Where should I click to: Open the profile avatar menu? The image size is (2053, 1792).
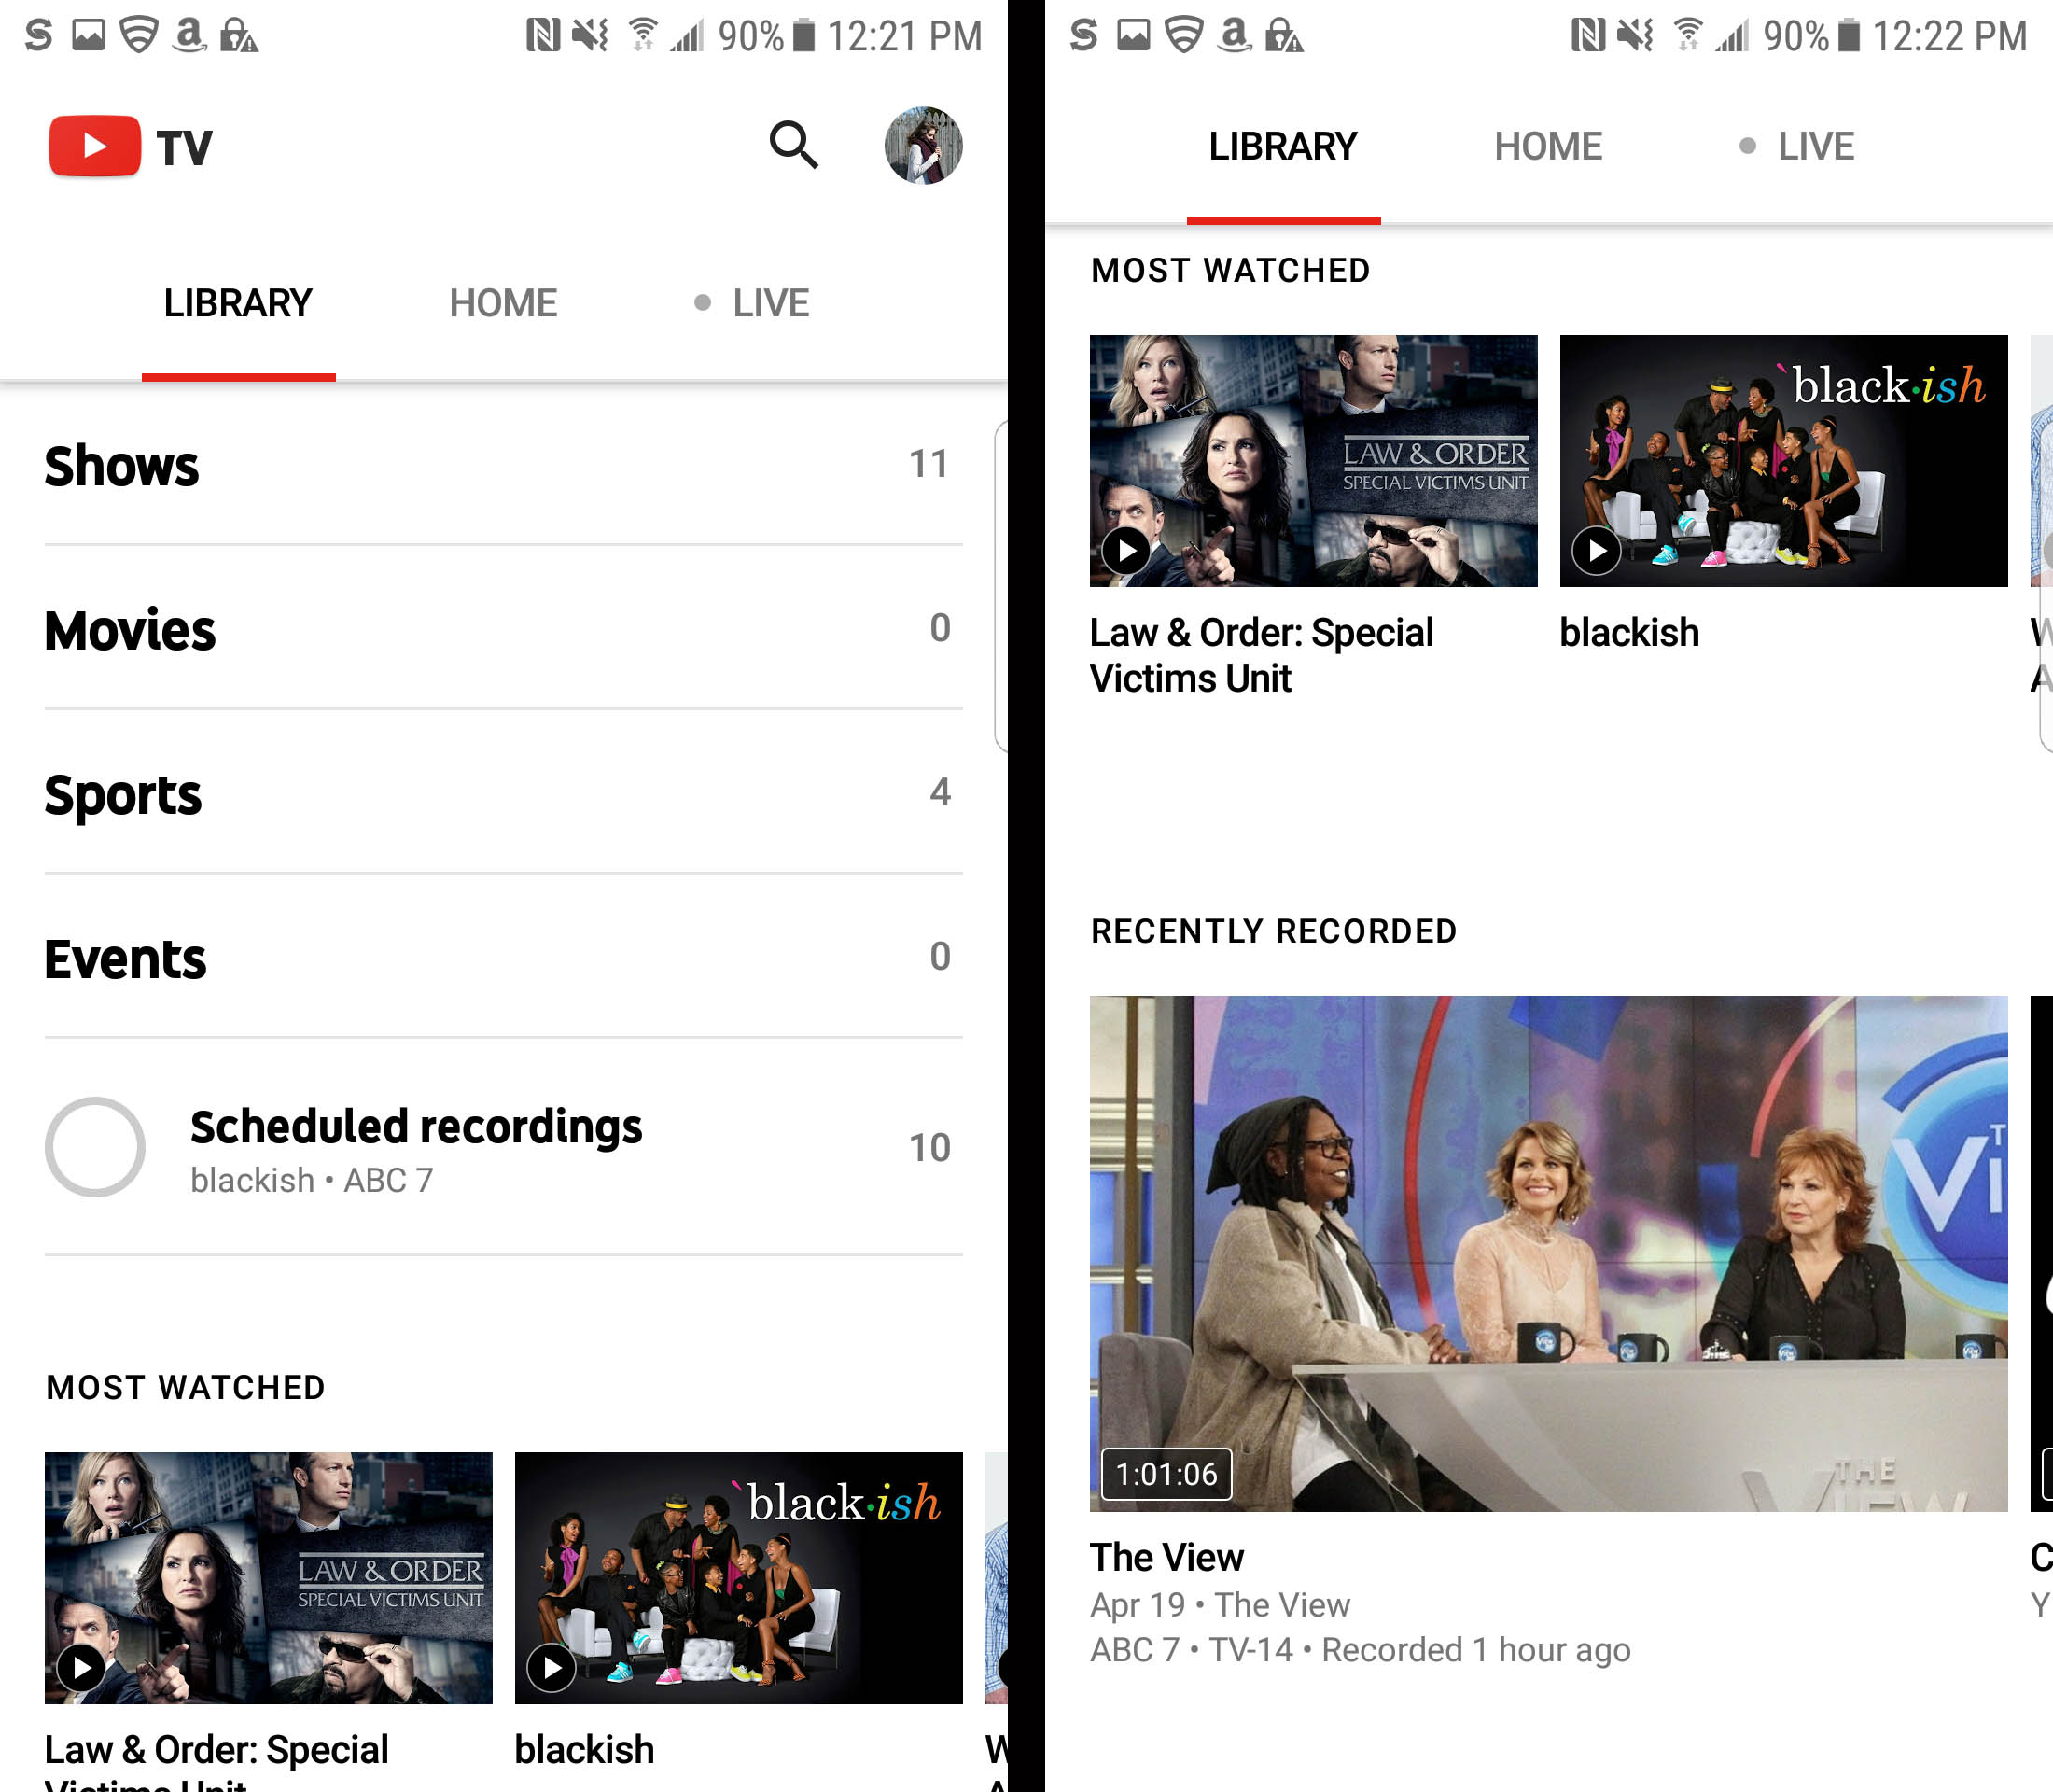923,146
